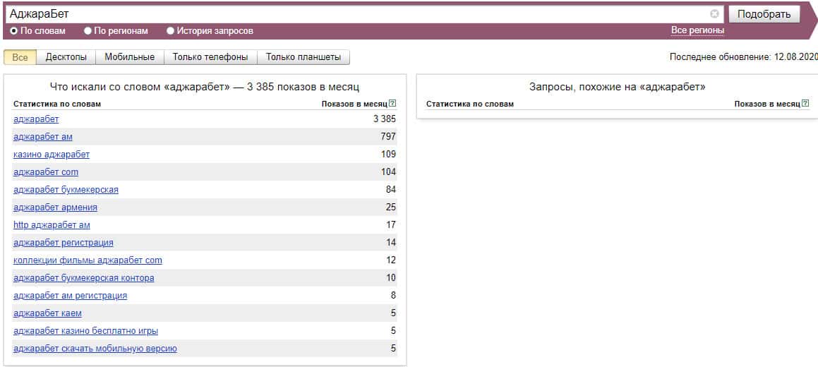The width and height of the screenshot is (818, 367).
Task: Click heading 'Запросы, похожие на «аджарабет»'
Action: [618, 87]
